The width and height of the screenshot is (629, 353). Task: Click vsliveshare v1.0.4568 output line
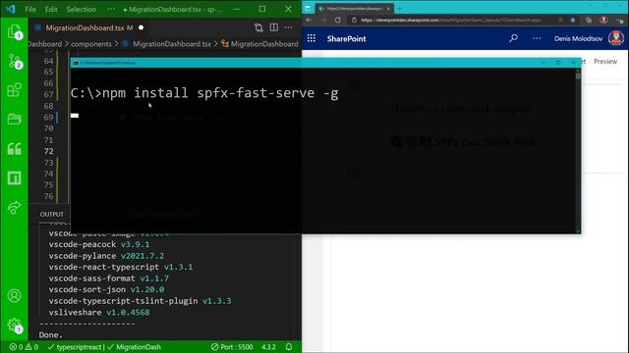98,312
